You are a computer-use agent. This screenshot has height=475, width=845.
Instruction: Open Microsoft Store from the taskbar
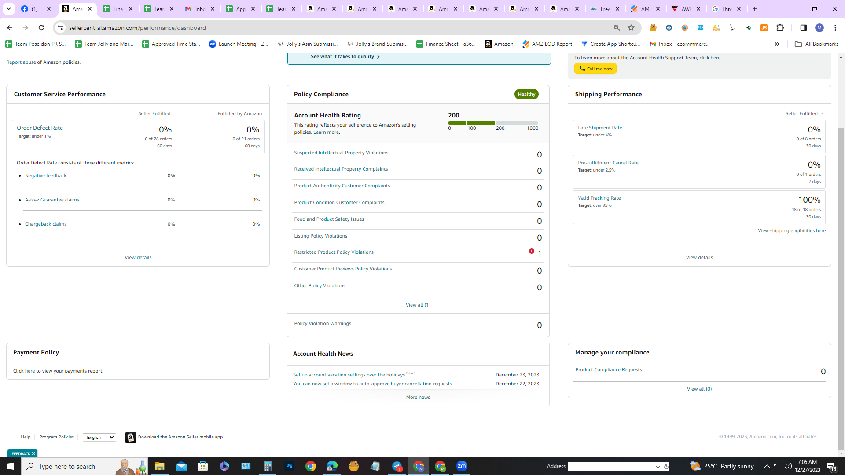[x=202, y=466]
